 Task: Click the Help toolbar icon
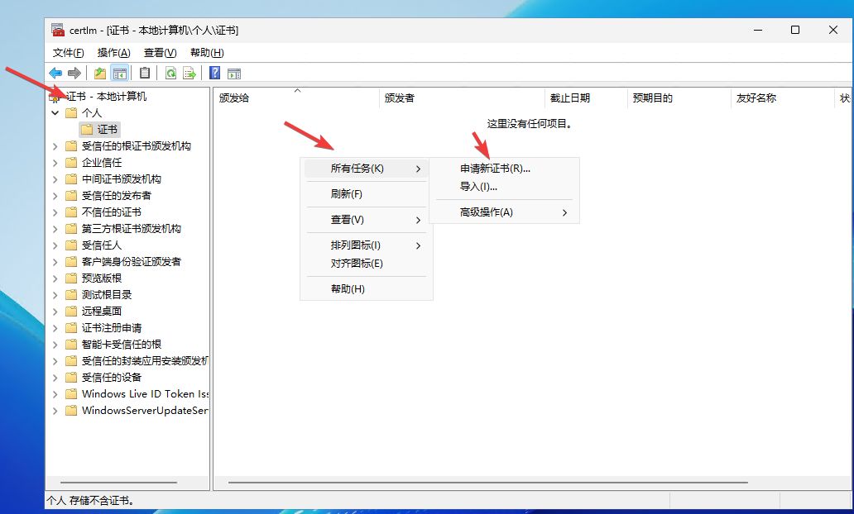pyautogui.click(x=213, y=72)
